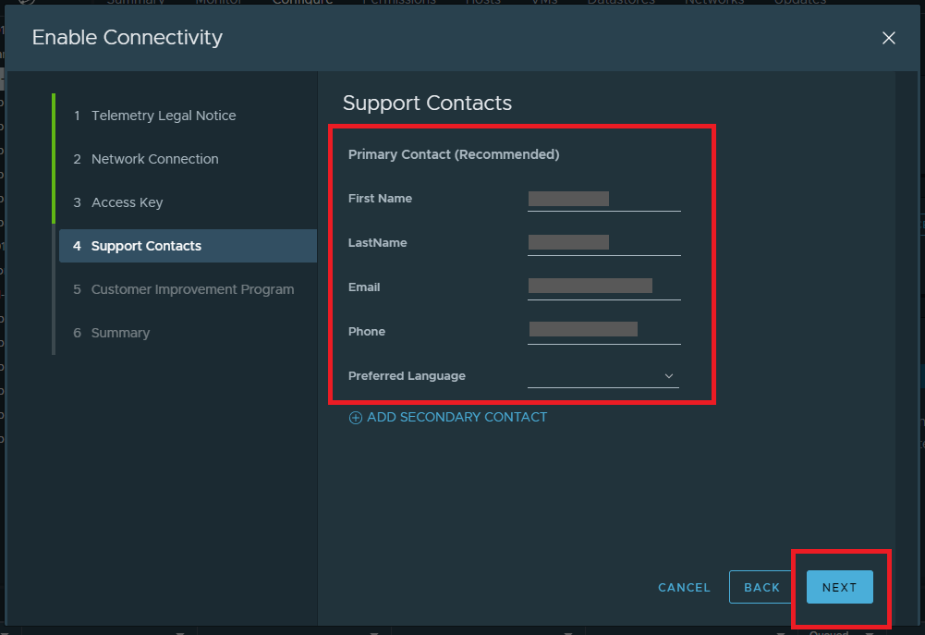
Task: Select the Phone number field
Action: coord(603,330)
